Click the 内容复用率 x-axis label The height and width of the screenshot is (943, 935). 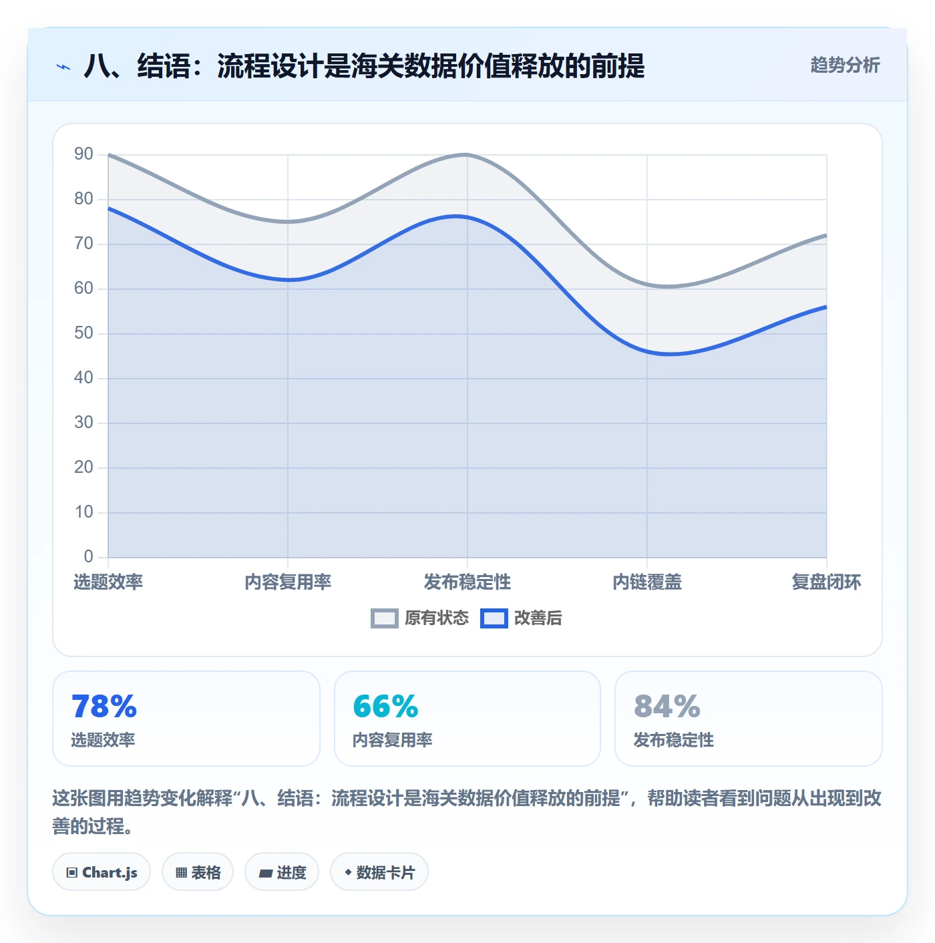pyautogui.click(x=288, y=582)
